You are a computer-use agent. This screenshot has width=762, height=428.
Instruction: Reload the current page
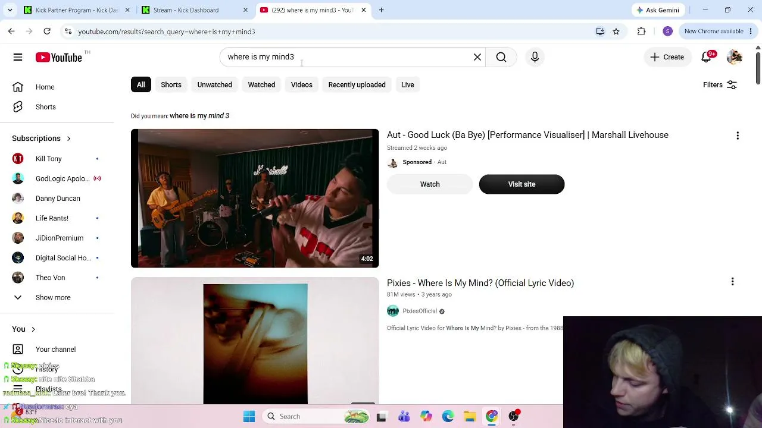[x=47, y=32]
